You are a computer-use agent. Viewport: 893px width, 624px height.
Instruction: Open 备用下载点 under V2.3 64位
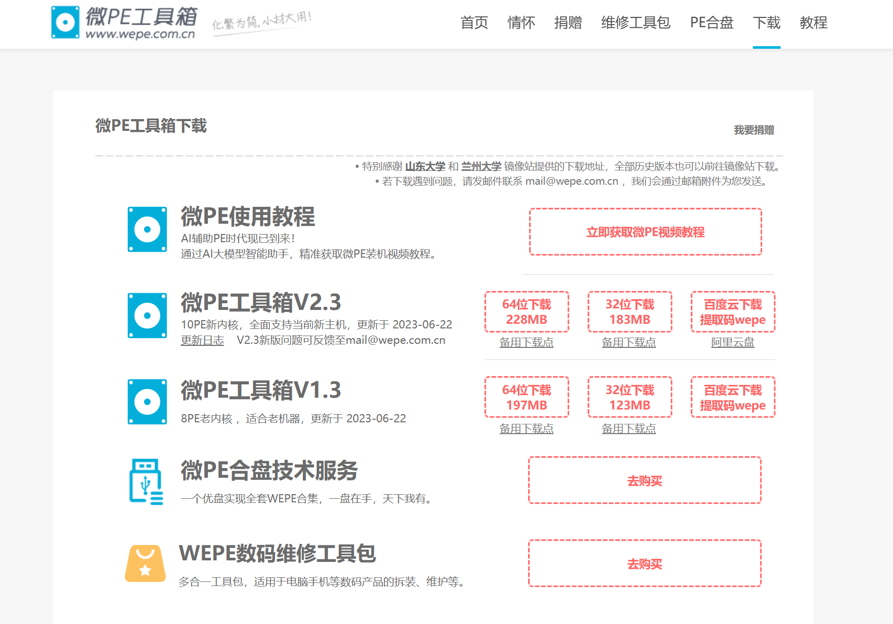[527, 342]
